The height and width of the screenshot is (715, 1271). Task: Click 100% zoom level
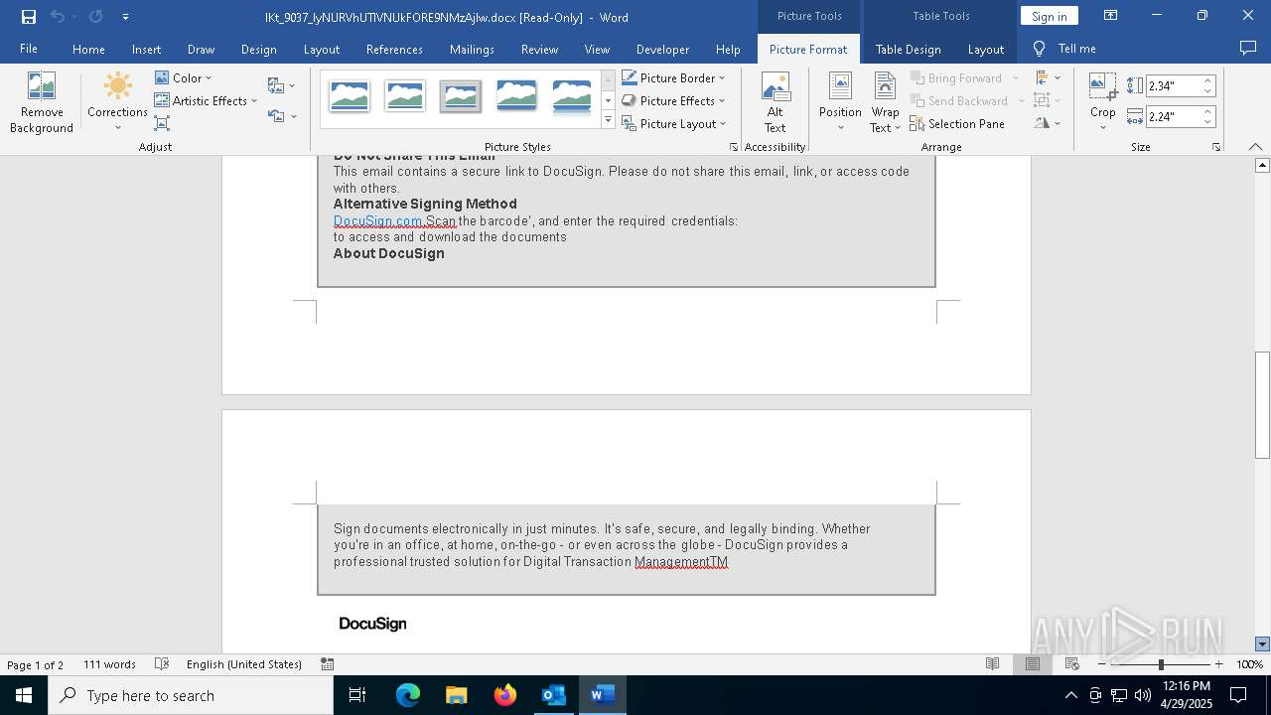click(1249, 664)
